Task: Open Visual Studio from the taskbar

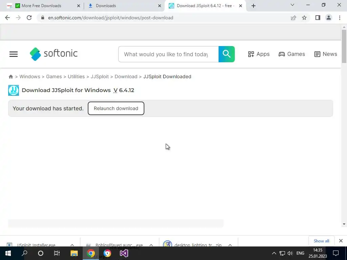Action: coord(124,253)
